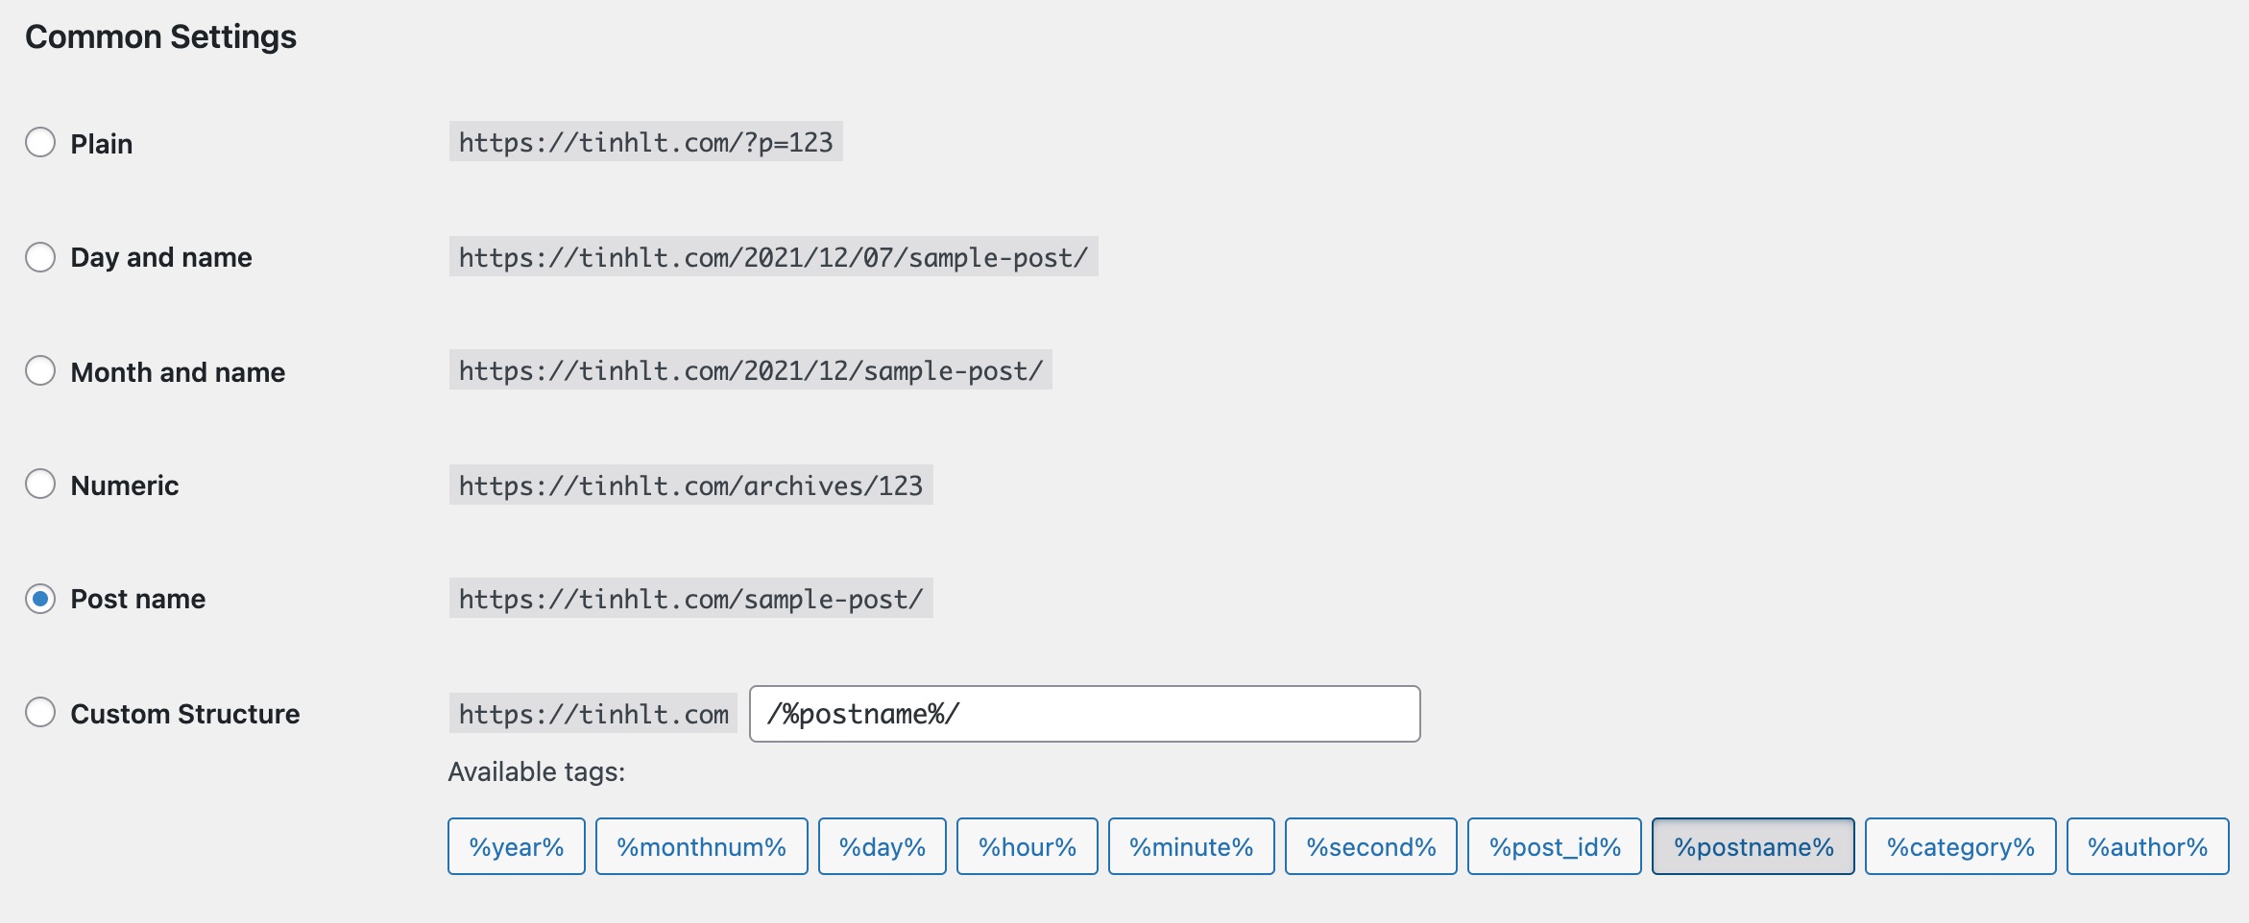2249x923 pixels.
Task: Select the Post name radio button
Action: (40, 599)
